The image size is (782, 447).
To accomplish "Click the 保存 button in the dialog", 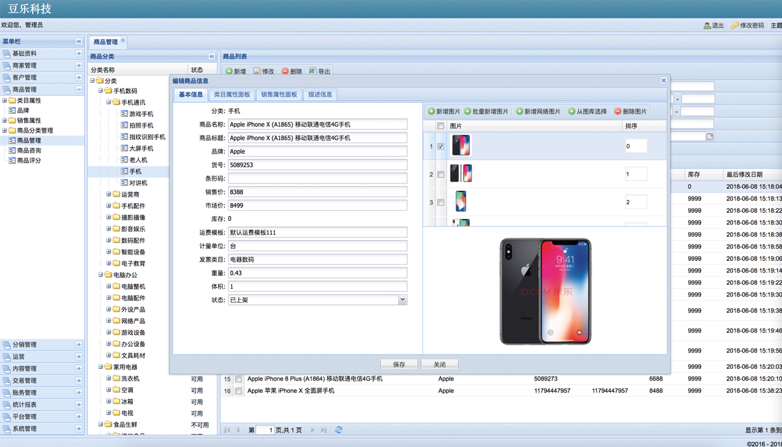I will [x=399, y=364].
